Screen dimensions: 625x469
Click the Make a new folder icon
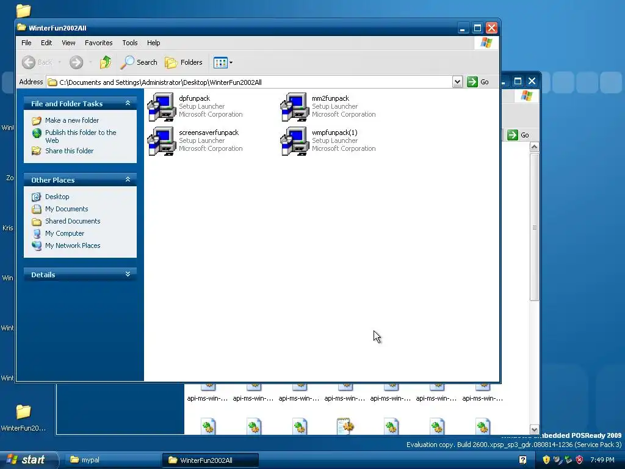click(37, 120)
